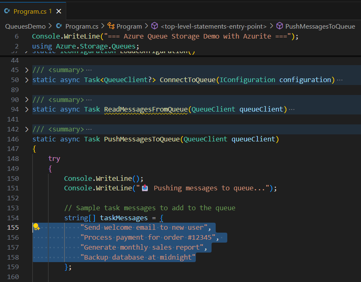The width and height of the screenshot is (361, 282).
Task: Click line number 146 in the gutter
Action: [14, 139]
